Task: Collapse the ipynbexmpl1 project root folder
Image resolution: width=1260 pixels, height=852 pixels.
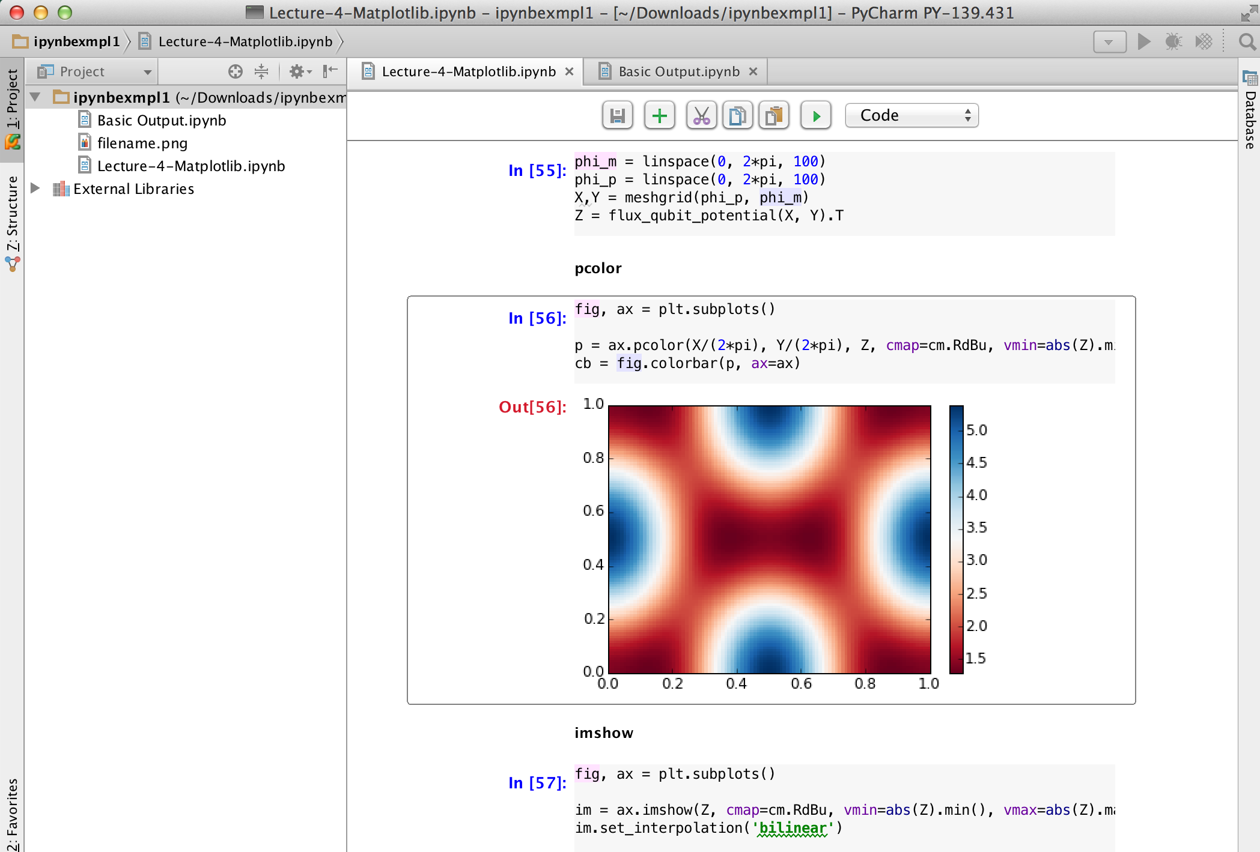Action: 35,97
